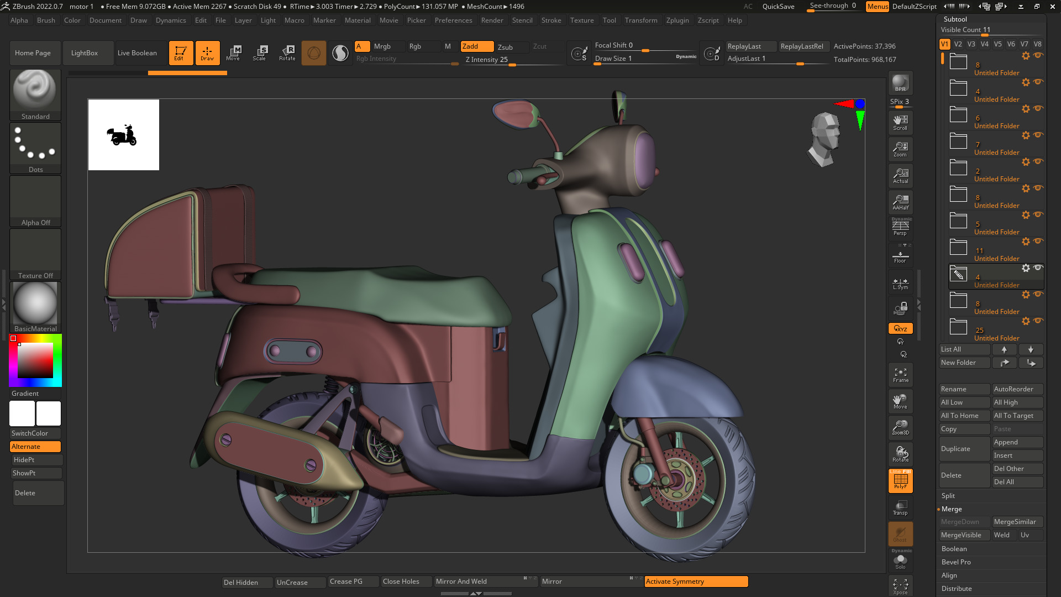Expand the Bevel Pro section

[x=956, y=562]
